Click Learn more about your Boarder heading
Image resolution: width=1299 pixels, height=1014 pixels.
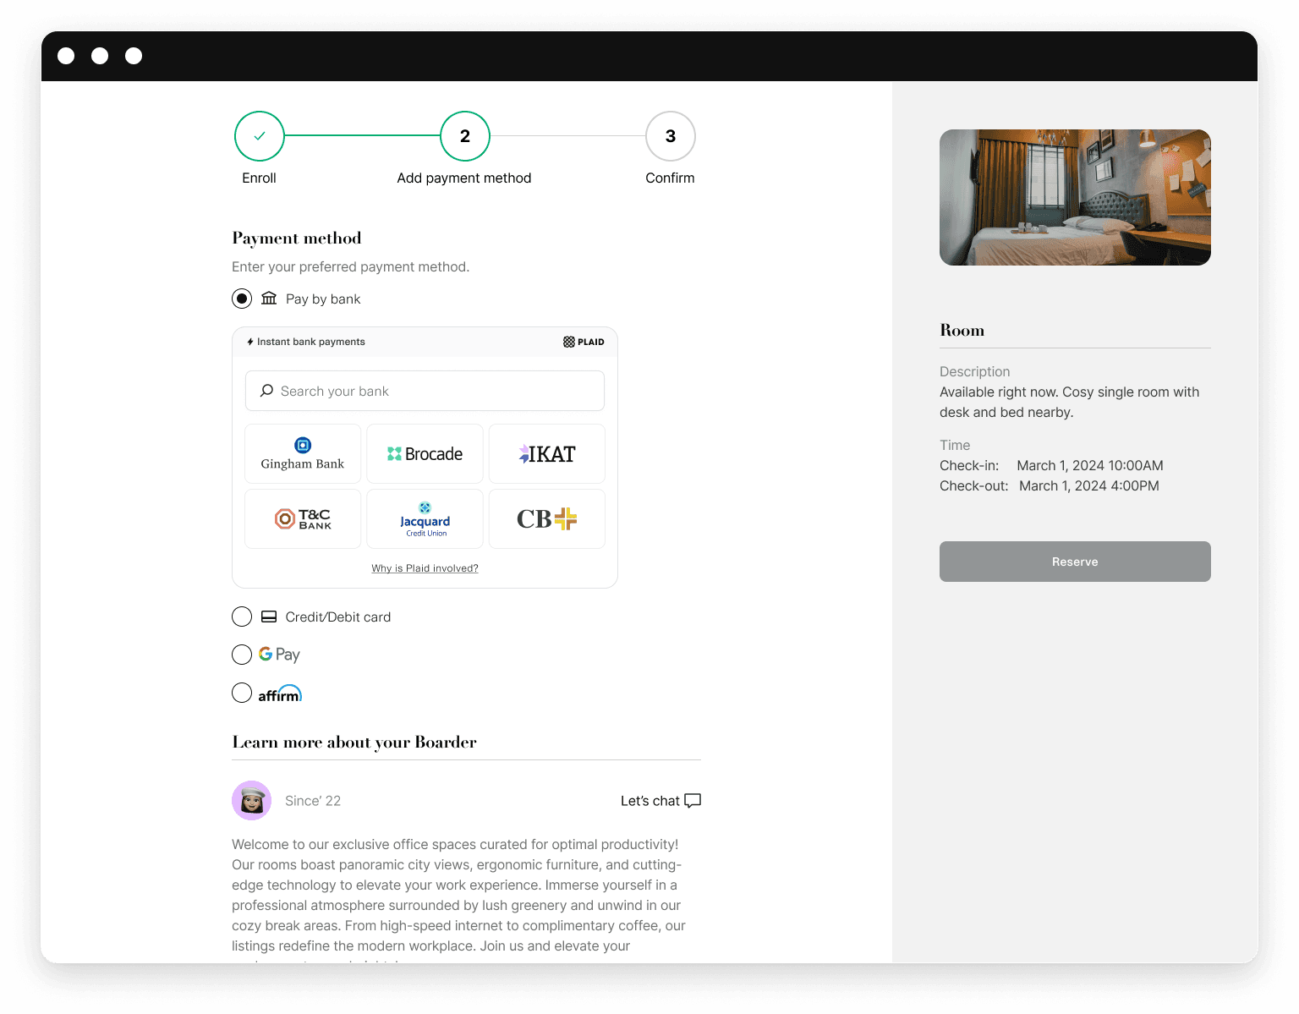(x=354, y=742)
